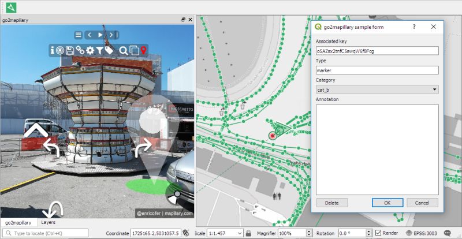This screenshot has height=239, width=462.
Task: Move forward using the up chevron arrow
Action: pyautogui.click(x=36, y=130)
